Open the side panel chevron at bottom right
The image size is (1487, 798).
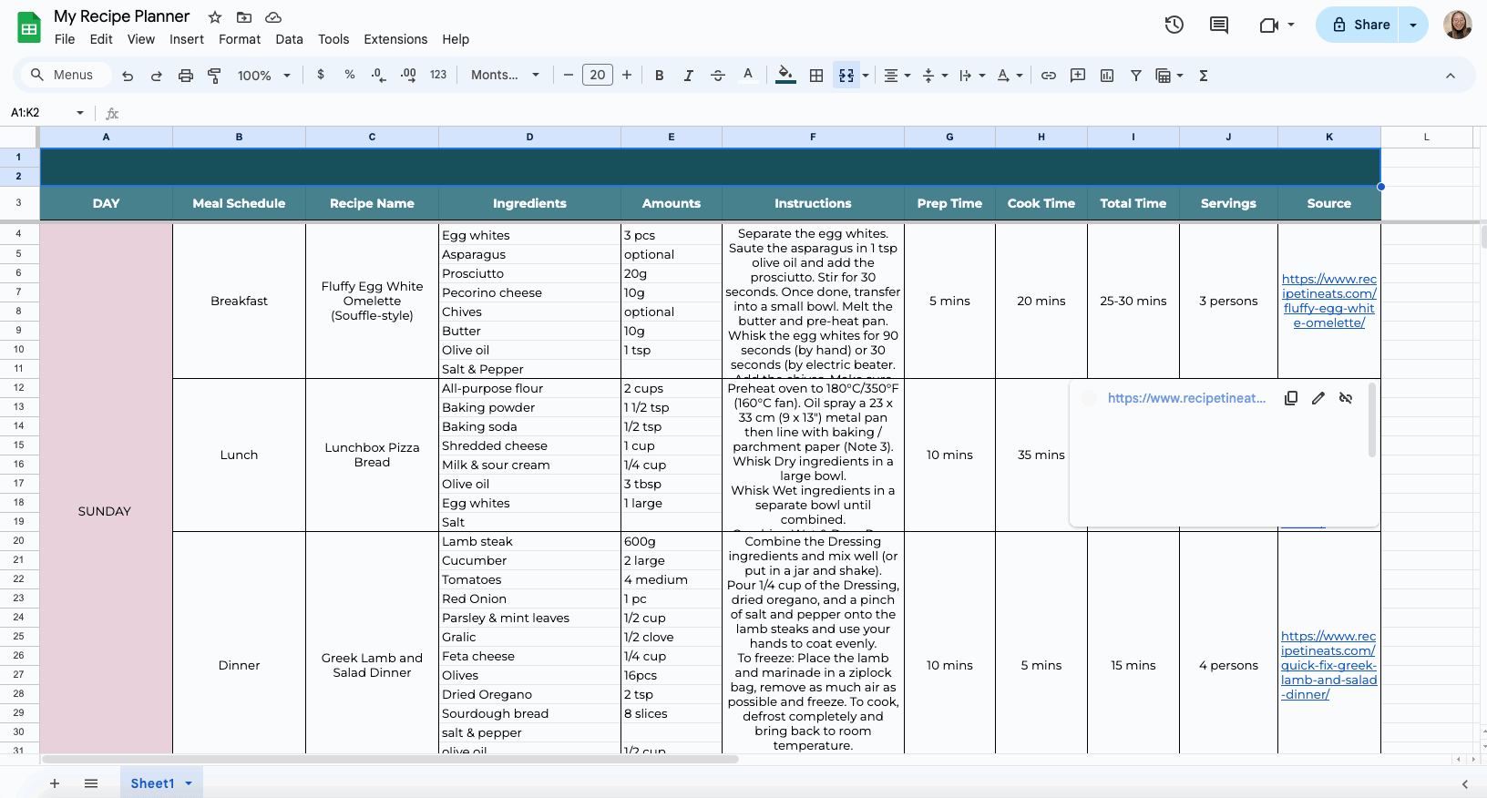pyautogui.click(x=1465, y=783)
